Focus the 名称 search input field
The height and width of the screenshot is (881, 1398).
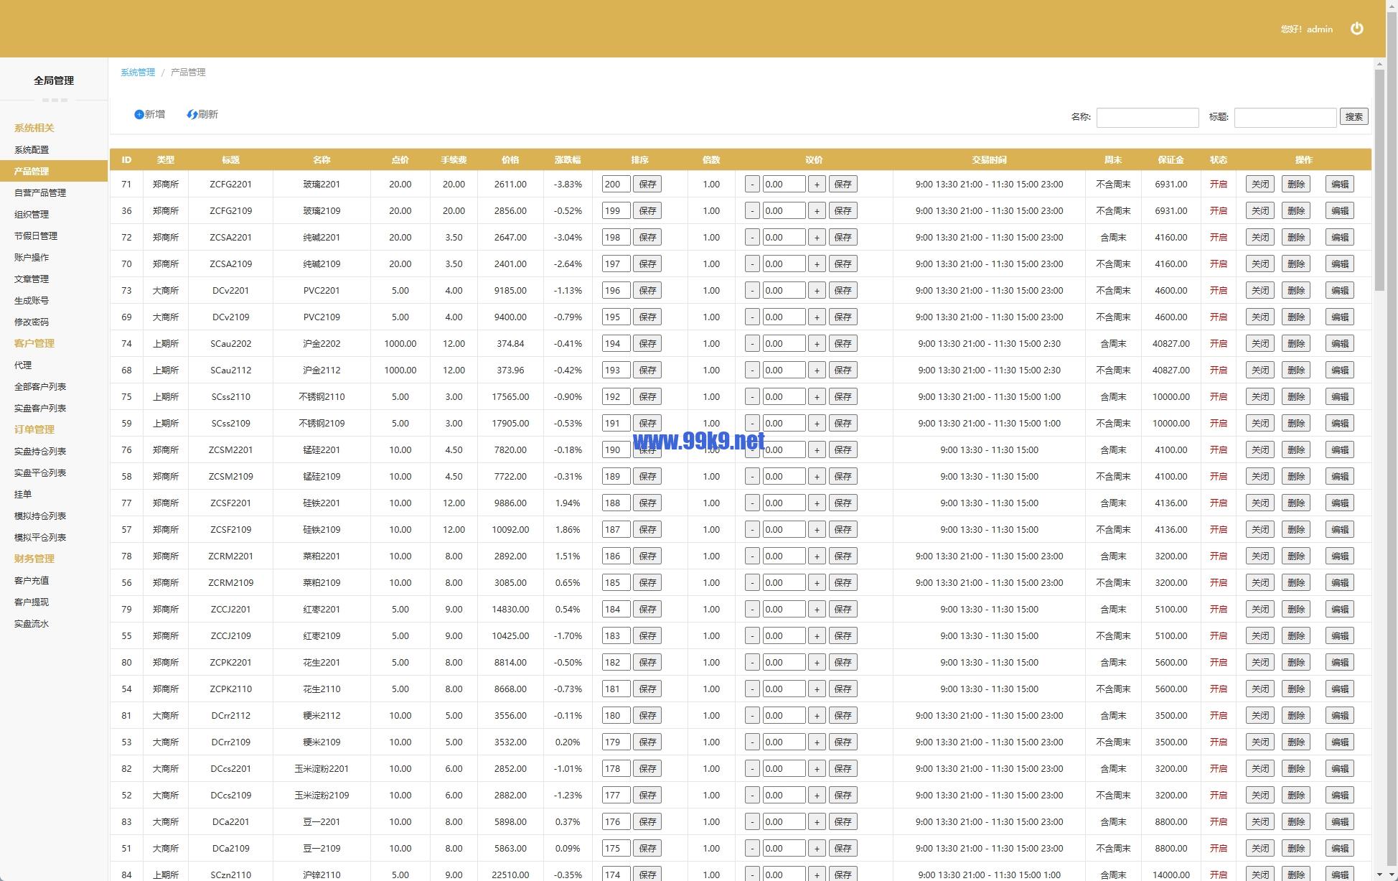tap(1148, 117)
